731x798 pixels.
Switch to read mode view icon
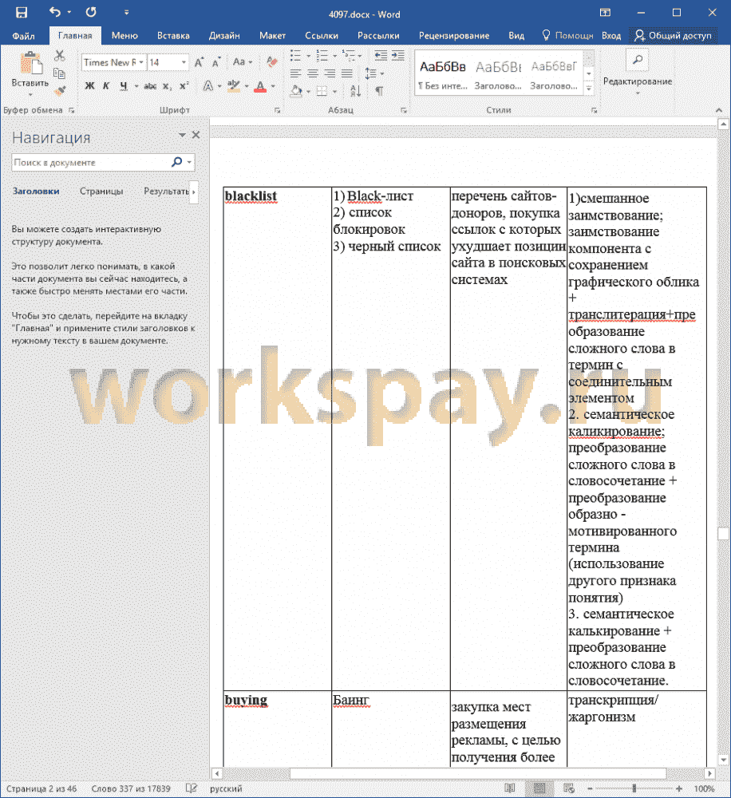(x=510, y=788)
